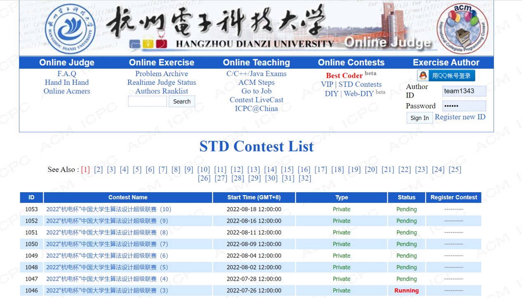Click the QQ account login button
The height and width of the screenshot is (298, 522).
pos(446,76)
